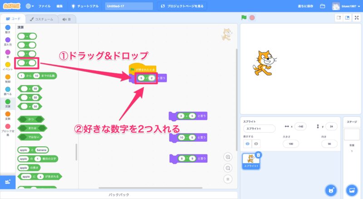The height and width of the screenshot is (199, 363).
Task: Open the add sprite cat button
Action: [331, 189]
